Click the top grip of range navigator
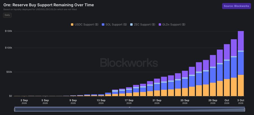Viewport: 254px width, 115px height. [x=130, y=107]
